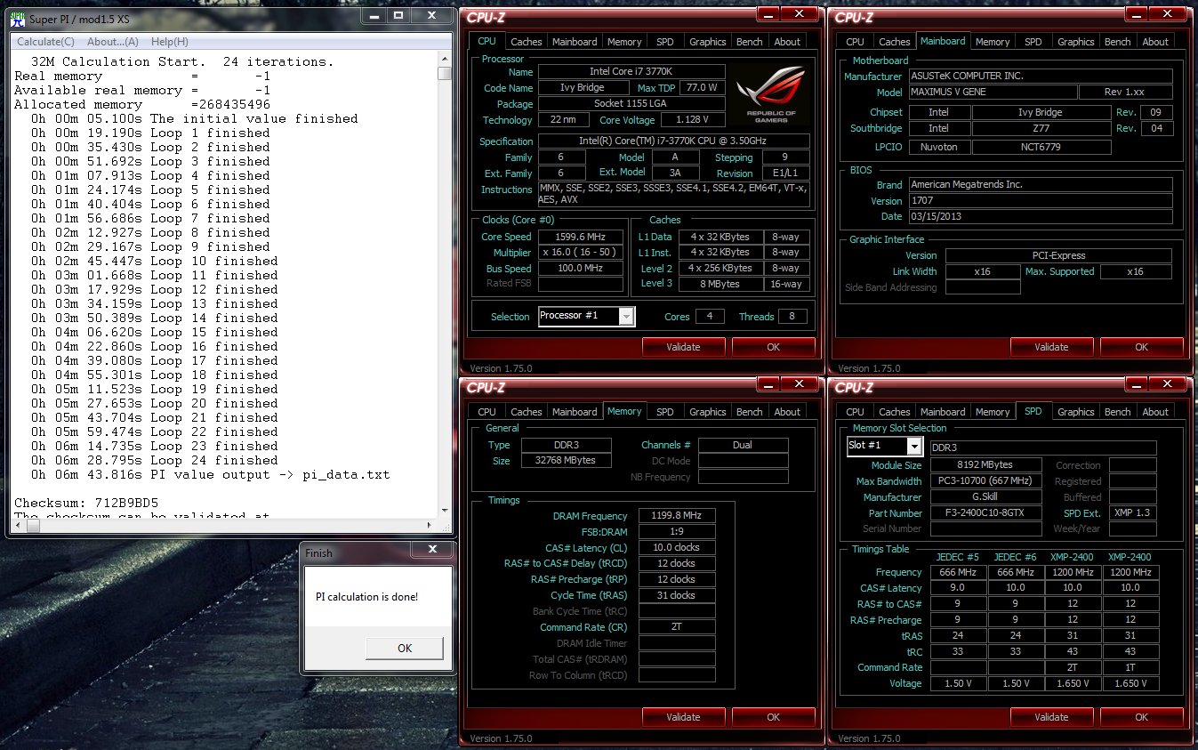Click the Core Speed value 1599.6 MHz
The width and height of the screenshot is (1198, 750).
580,237
